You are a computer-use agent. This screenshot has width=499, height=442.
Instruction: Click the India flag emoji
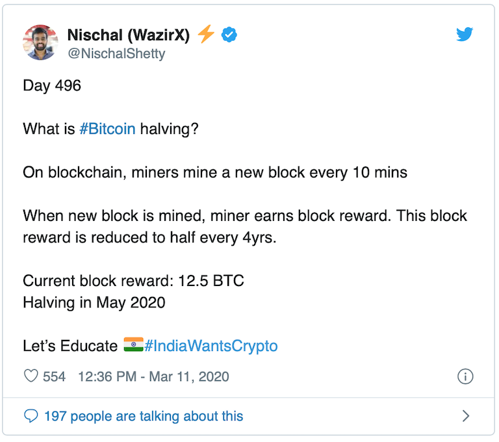pyautogui.click(x=133, y=344)
